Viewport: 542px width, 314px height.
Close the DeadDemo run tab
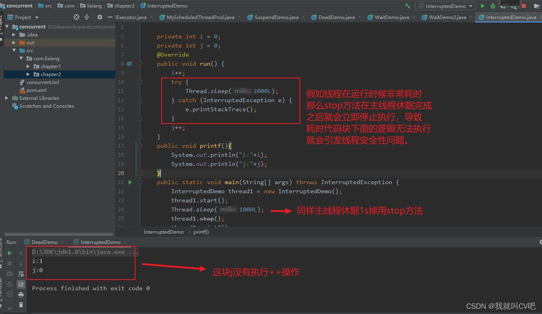pos(63,242)
